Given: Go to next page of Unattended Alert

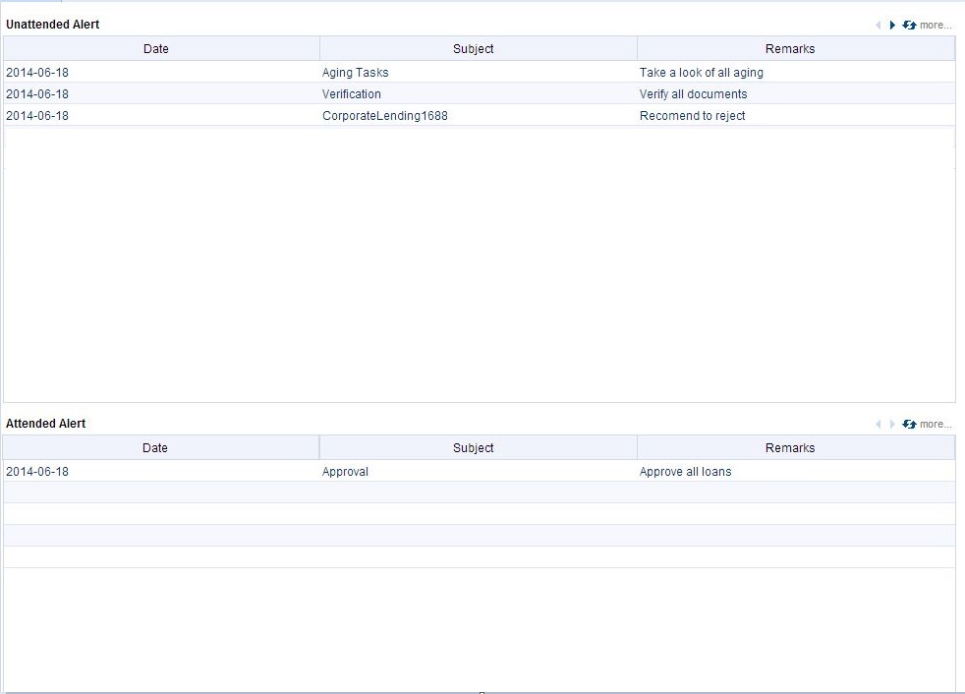Looking at the screenshot, I should coord(892,26).
